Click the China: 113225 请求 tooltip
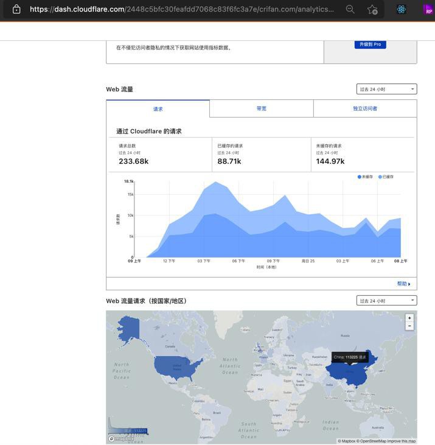This screenshot has height=445, width=435. (x=350, y=357)
